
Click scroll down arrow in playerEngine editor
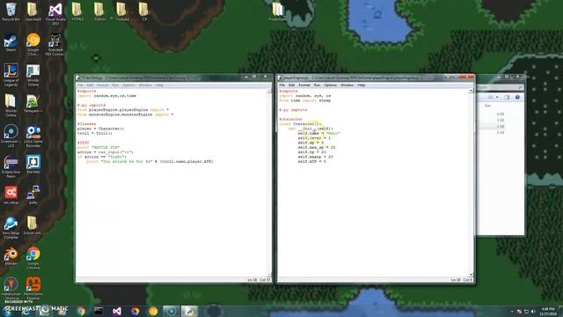[x=471, y=275]
